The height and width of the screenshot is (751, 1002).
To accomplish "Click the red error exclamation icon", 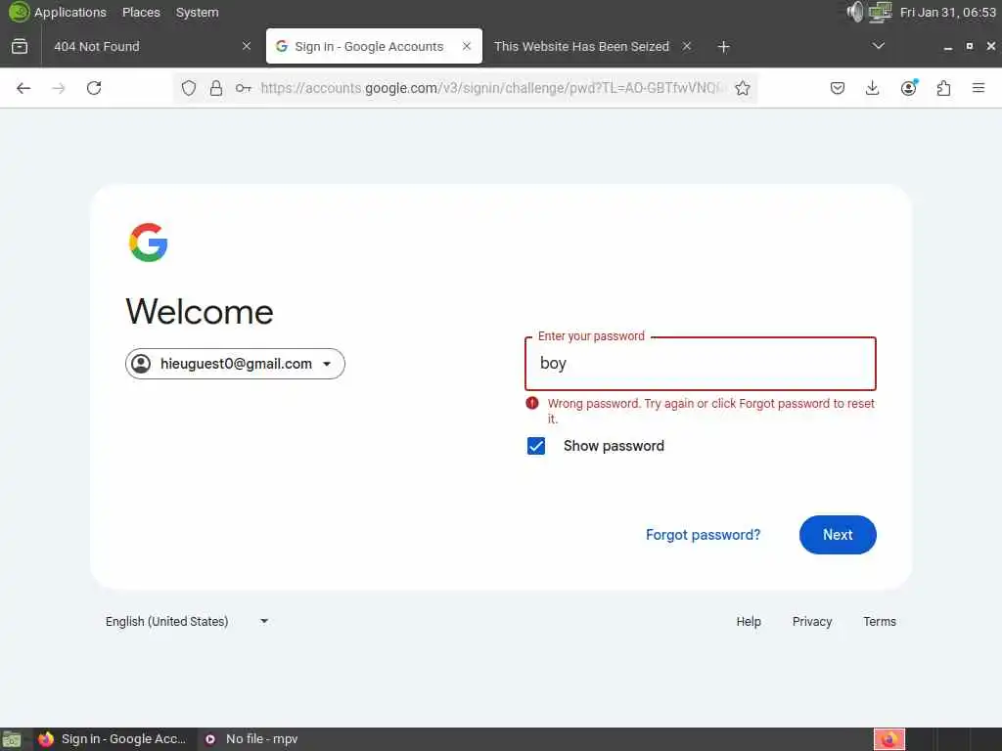I will pos(531,403).
